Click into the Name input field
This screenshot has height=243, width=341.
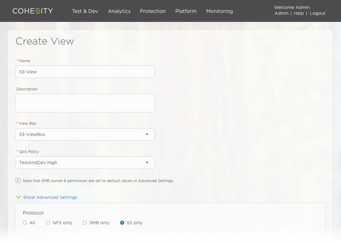click(85, 72)
